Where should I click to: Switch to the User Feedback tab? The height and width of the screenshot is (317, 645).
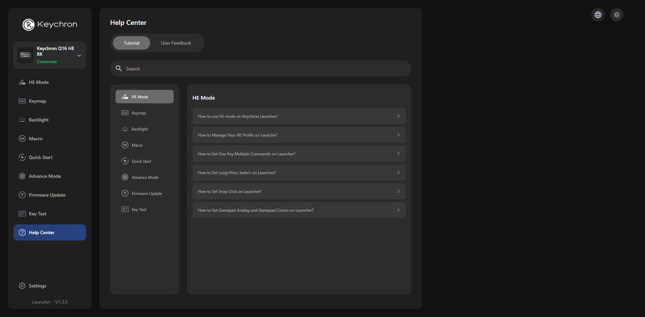pyautogui.click(x=176, y=43)
